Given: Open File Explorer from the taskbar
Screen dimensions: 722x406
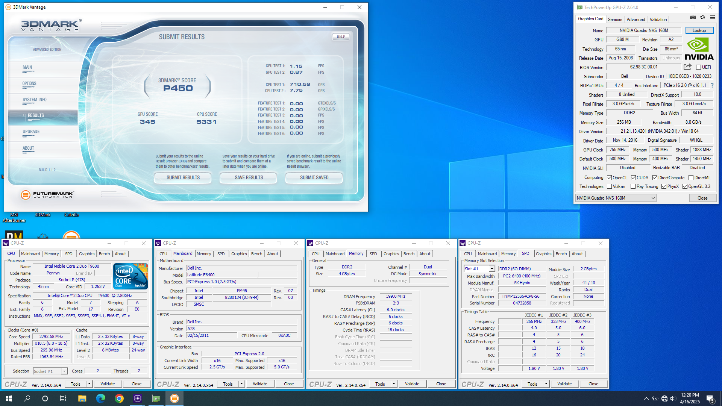Looking at the screenshot, I should pos(82,398).
